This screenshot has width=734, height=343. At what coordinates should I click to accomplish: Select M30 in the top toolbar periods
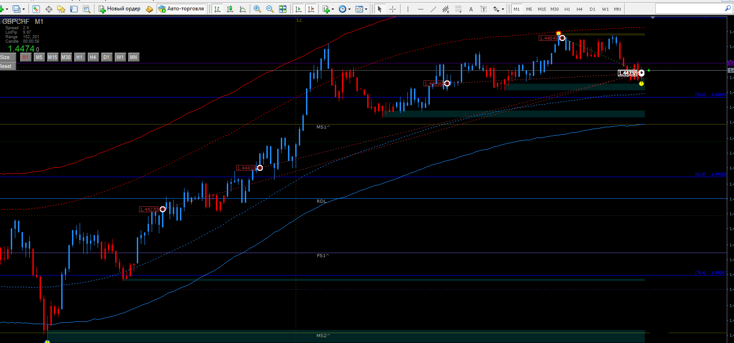554,9
